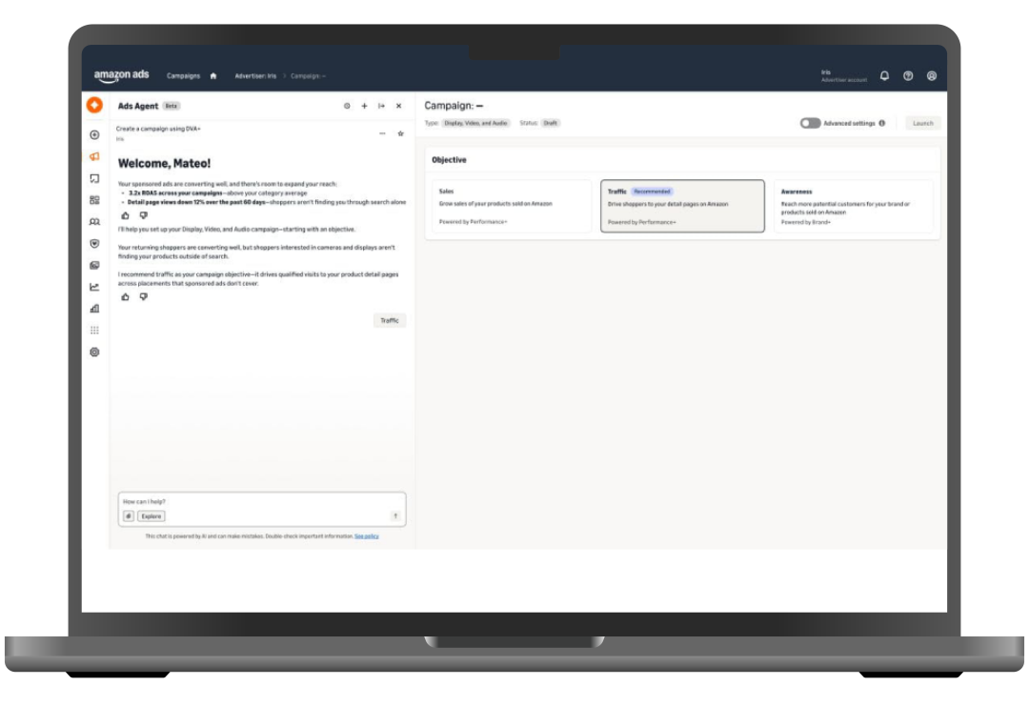Open the user profile icon

point(931,75)
